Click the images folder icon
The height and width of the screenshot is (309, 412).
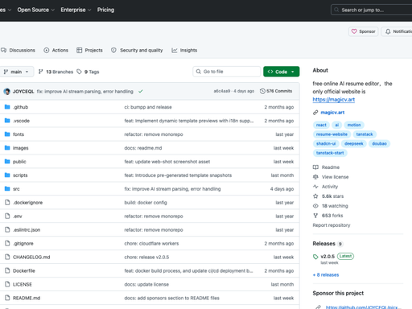coord(7,148)
